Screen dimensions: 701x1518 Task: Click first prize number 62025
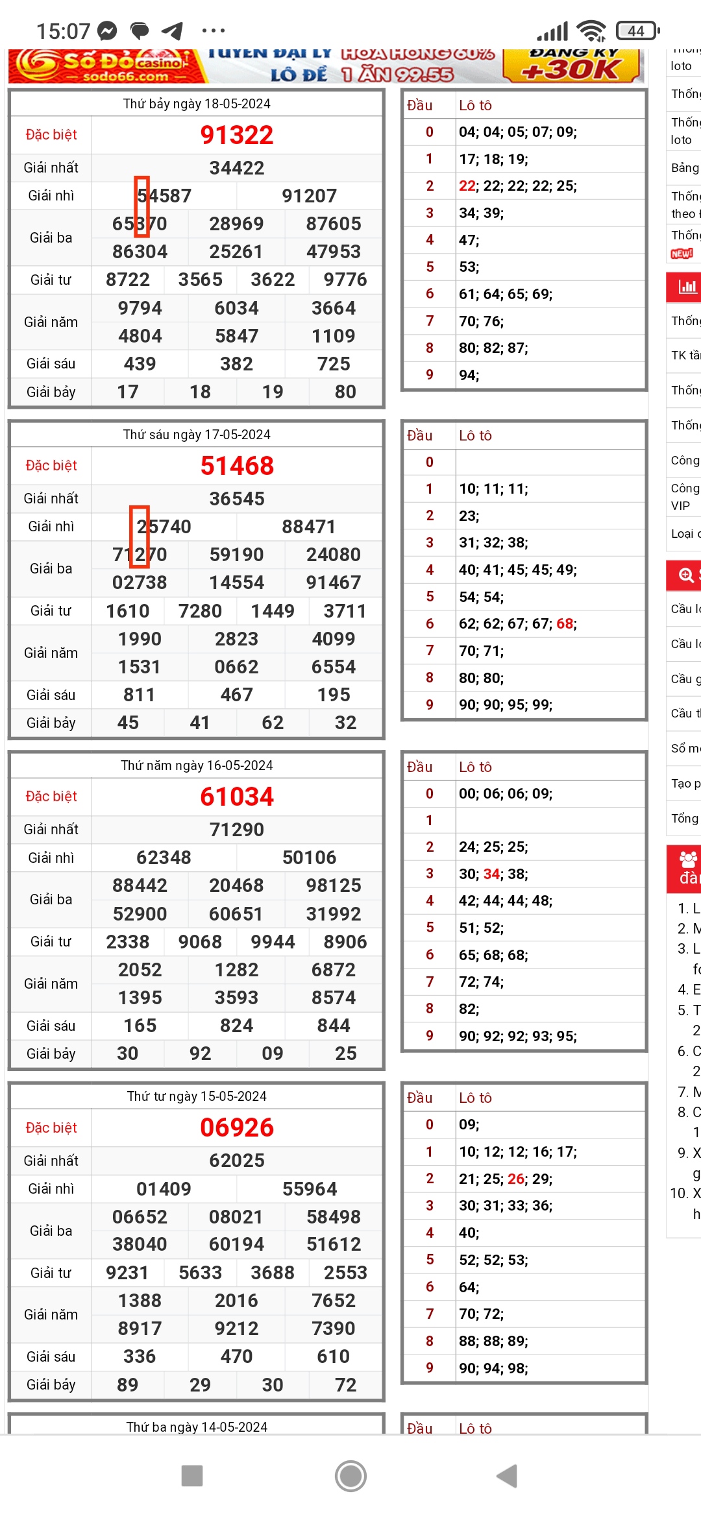pos(237,1161)
